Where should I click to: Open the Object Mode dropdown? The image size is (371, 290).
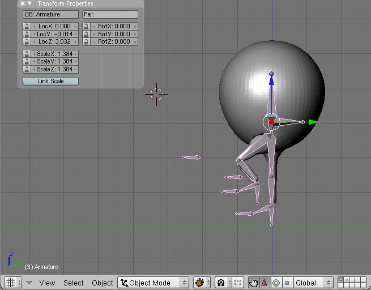[x=153, y=283]
